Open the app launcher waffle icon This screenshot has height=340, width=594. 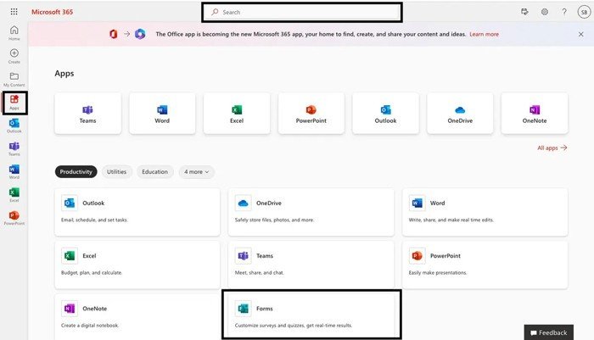pyautogui.click(x=14, y=13)
